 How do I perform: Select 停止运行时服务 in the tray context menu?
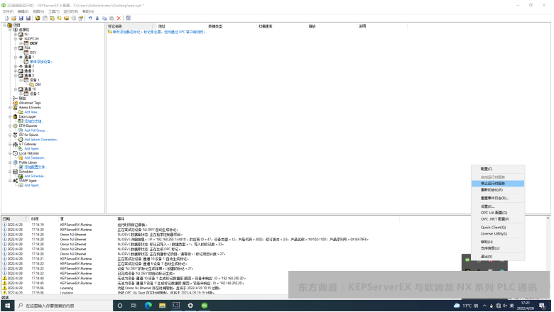[498, 184]
